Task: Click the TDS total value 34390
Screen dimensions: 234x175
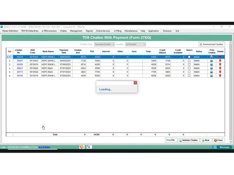Action: point(96,134)
